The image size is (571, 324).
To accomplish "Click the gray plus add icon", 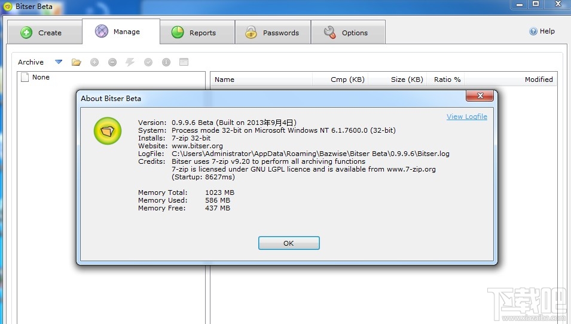I will pos(94,62).
